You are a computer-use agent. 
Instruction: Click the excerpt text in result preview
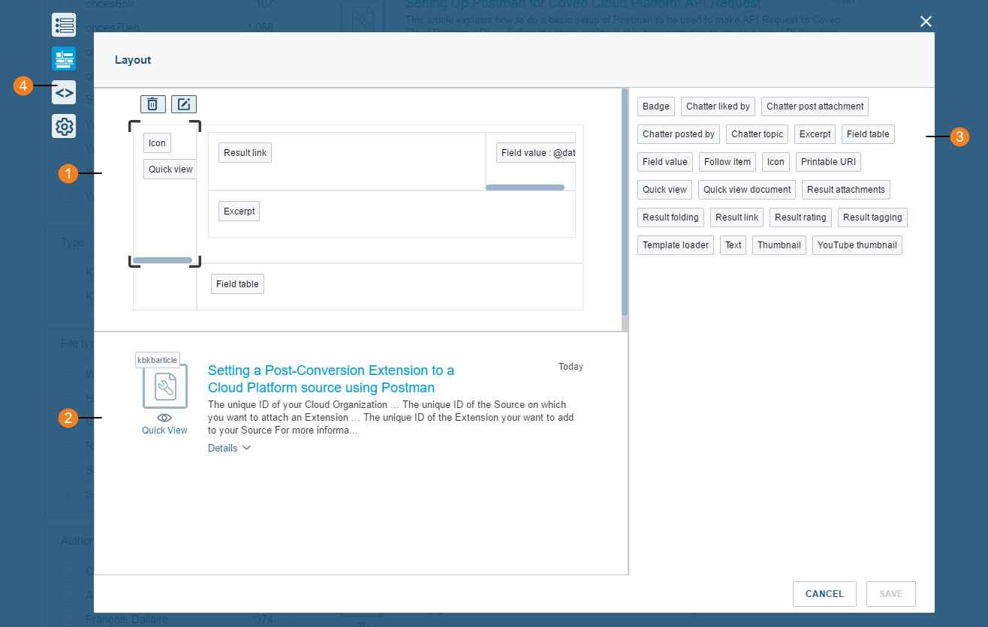tap(390, 418)
